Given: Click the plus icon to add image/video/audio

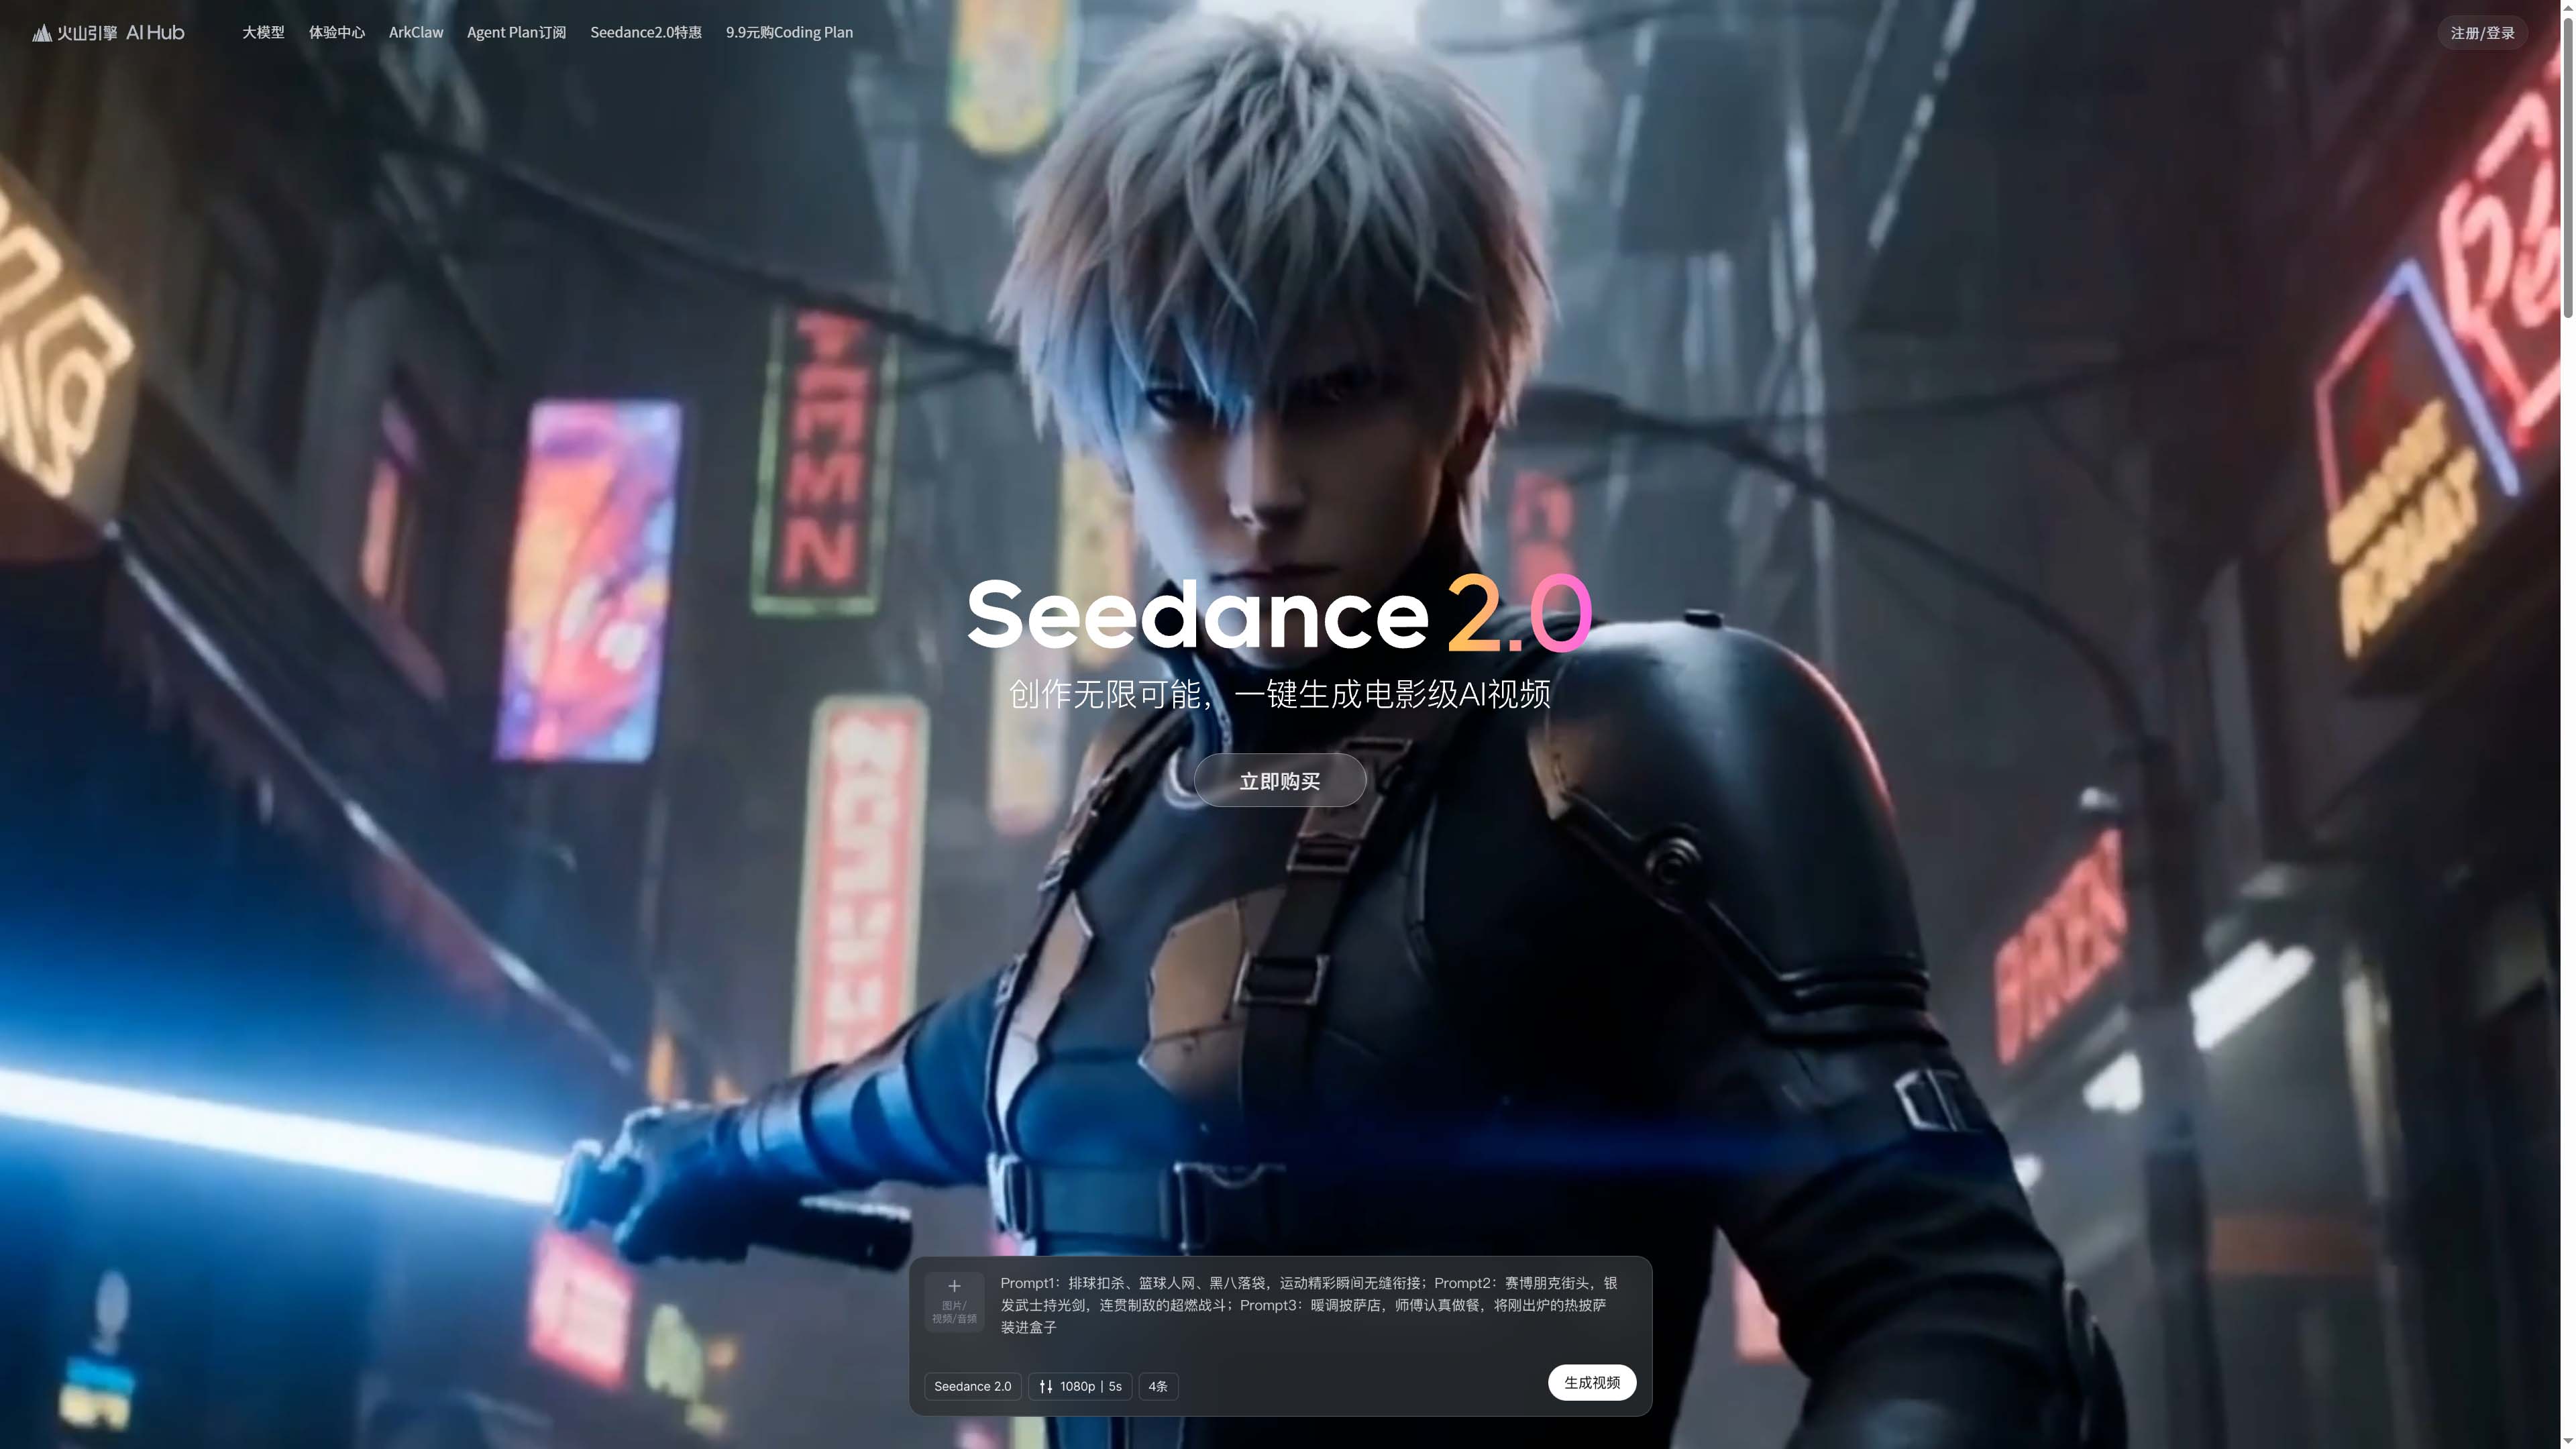Looking at the screenshot, I should point(954,1286).
